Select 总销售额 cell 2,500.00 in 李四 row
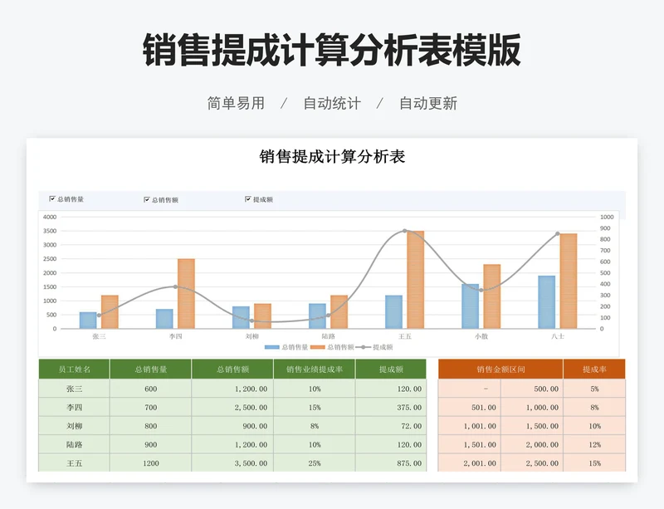664x509 pixels. (x=232, y=408)
